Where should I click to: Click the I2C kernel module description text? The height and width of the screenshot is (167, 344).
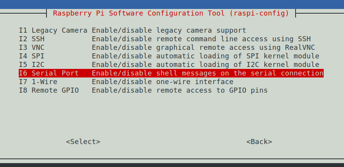205,65
